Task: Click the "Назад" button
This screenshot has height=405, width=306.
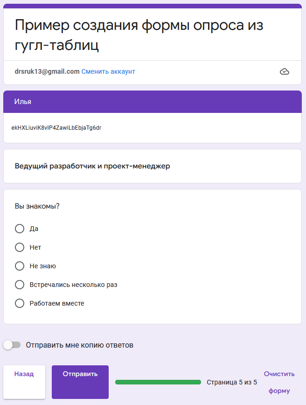Action: (24, 382)
